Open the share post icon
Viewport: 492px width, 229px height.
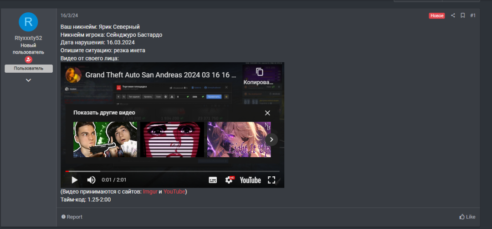coord(453,15)
